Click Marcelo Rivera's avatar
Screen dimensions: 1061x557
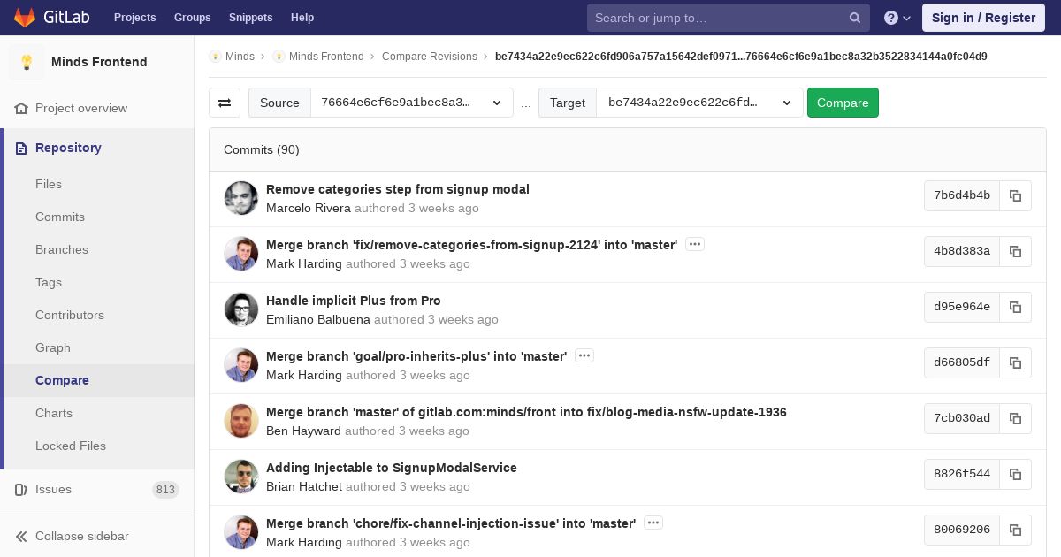(x=241, y=198)
